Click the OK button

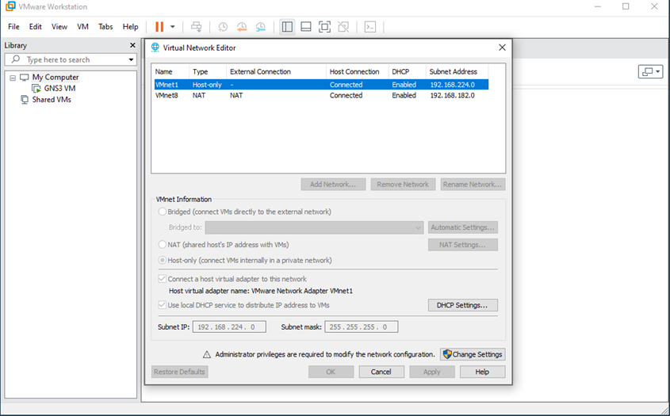point(331,372)
